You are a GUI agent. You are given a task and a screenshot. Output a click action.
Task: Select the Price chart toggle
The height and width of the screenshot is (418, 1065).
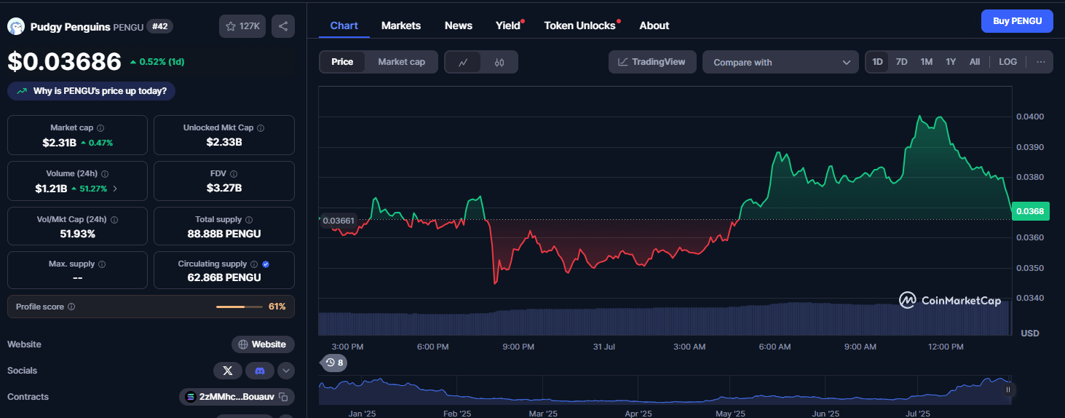point(342,62)
